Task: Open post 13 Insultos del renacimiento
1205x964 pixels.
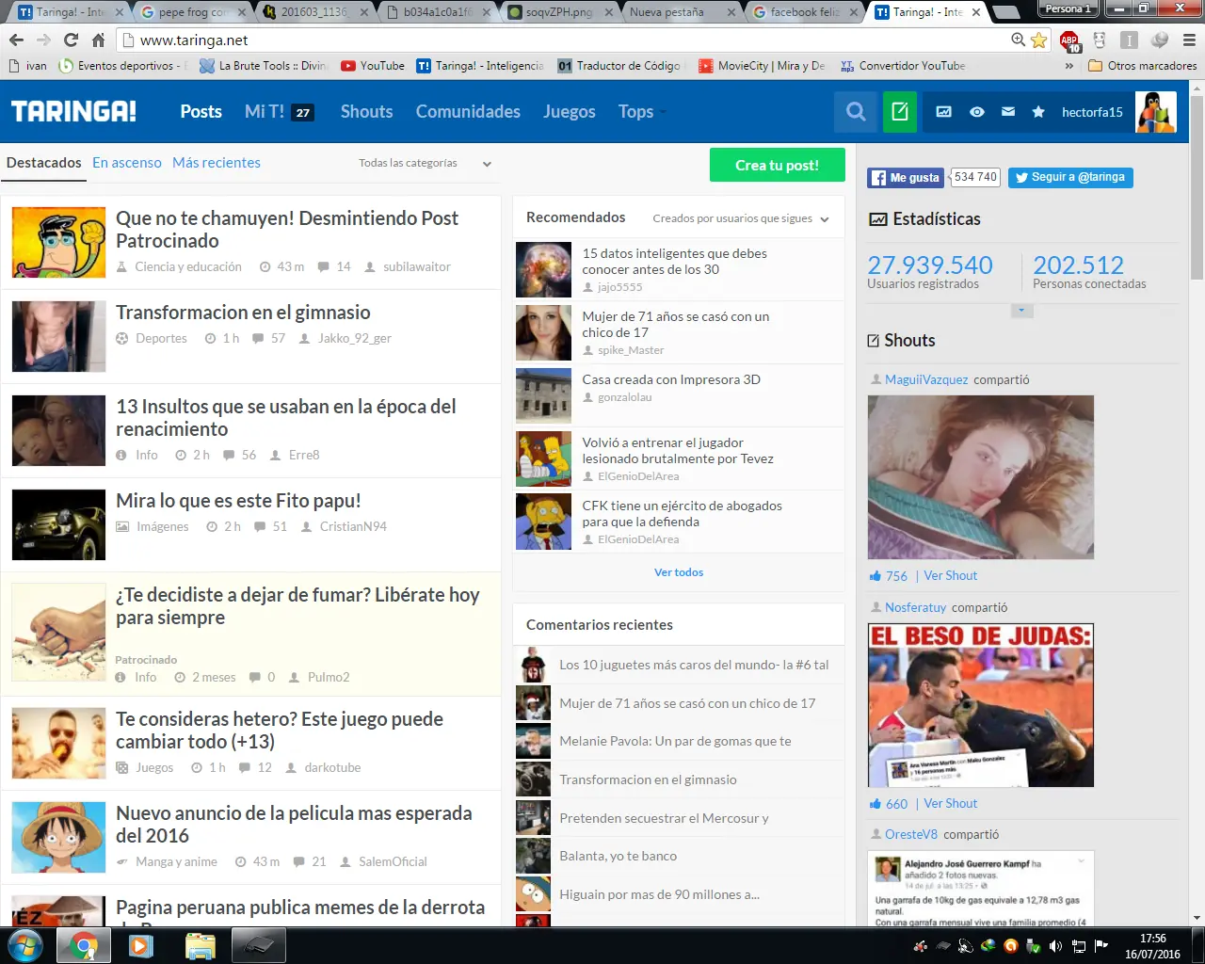Action: coord(286,418)
